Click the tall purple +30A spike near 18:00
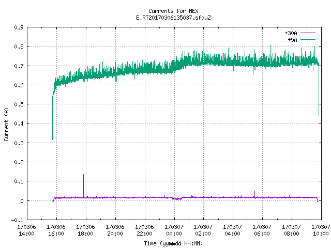Image resolution: width=331 pixels, height=248 pixels. [x=84, y=186]
